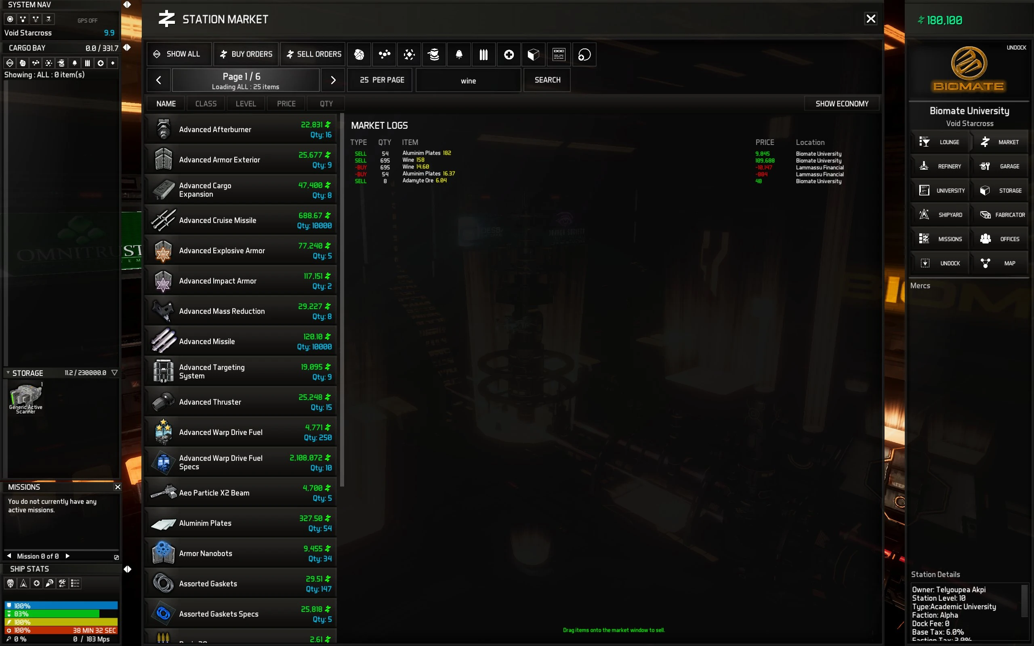This screenshot has width=1034, height=646.
Task: Toggle Buy Orders filter
Action: coord(246,54)
